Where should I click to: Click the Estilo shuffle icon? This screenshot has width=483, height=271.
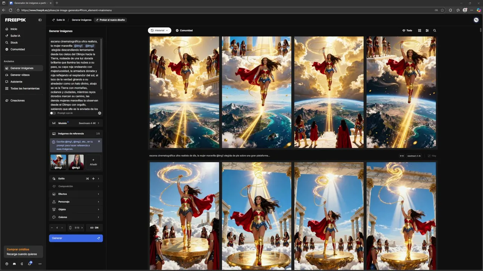pyautogui.click(x=87, y=179)
